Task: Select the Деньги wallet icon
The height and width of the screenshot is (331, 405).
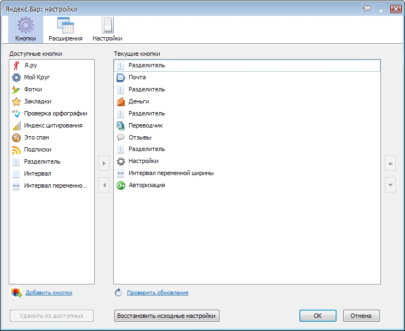Action: [x=120, y=102]
